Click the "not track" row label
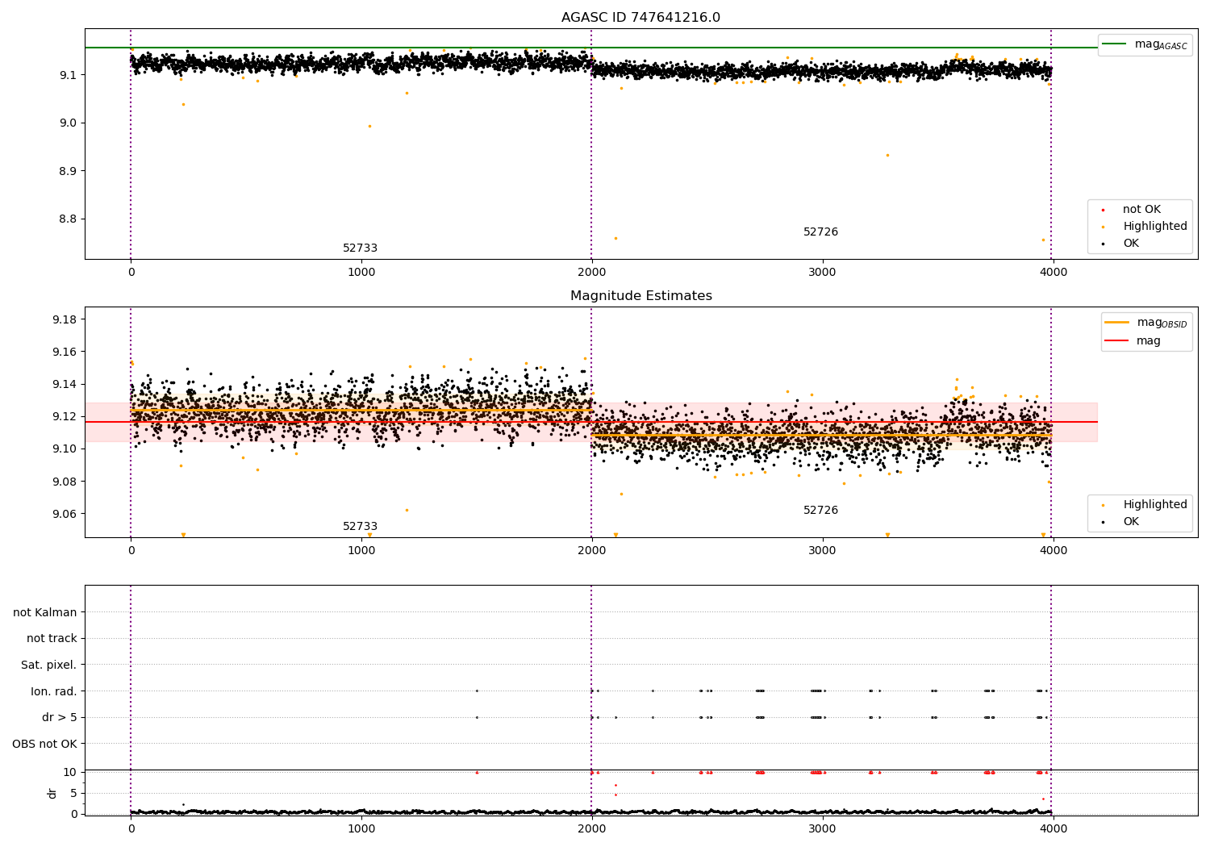The height and width of the screenshot is (847, 1210). click(x=52, y=638)
